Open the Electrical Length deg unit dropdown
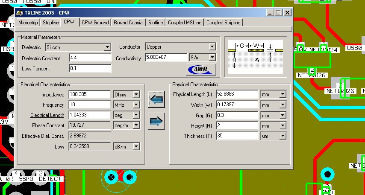 pyautogui.click(x=136, y=115)
